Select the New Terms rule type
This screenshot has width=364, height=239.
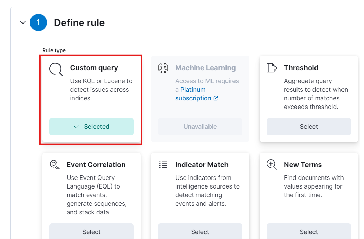click(309, 231)
